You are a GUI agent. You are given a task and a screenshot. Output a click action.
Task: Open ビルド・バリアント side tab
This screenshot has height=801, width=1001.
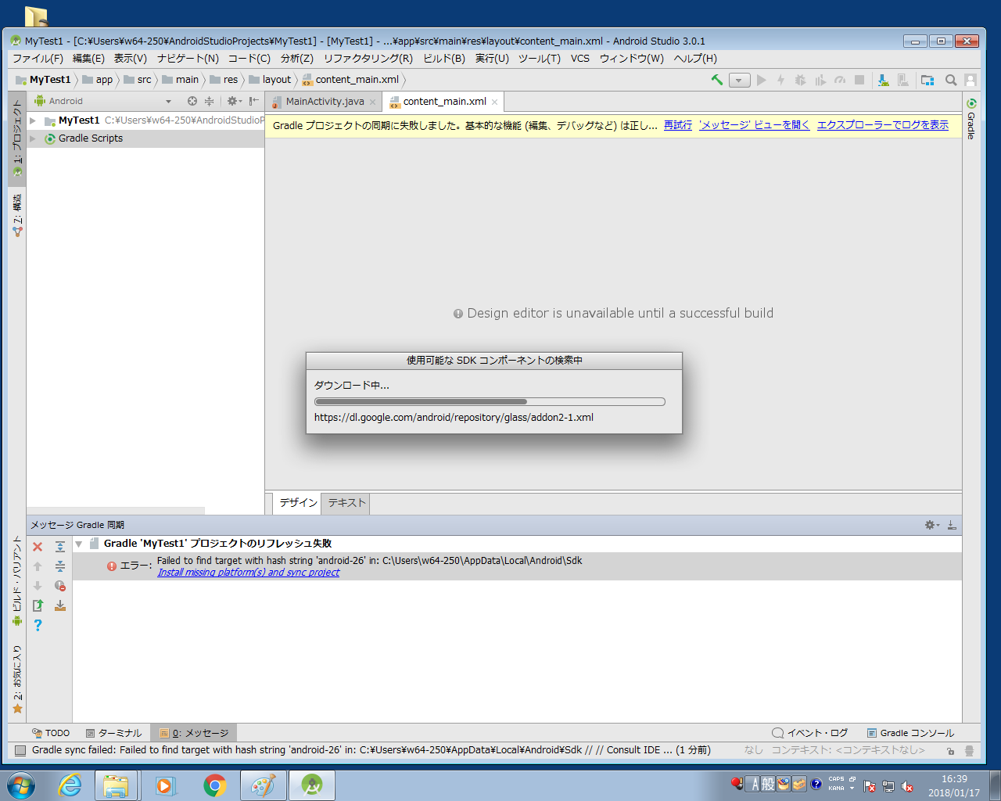coord(17,580)
